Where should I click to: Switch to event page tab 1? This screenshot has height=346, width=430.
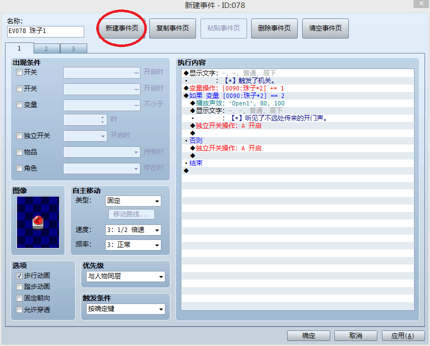tap(20, 48)
